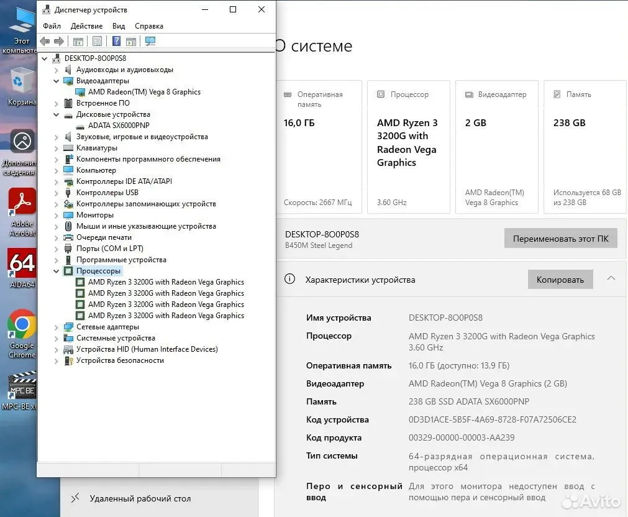The width and height of the screenshot is (628, 517).
Task: Expand the Контроллеры USB category
Action: click(x=57, y=193)
